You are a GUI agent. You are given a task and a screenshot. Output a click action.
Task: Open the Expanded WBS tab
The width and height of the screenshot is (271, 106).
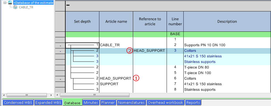pos(48,103)
